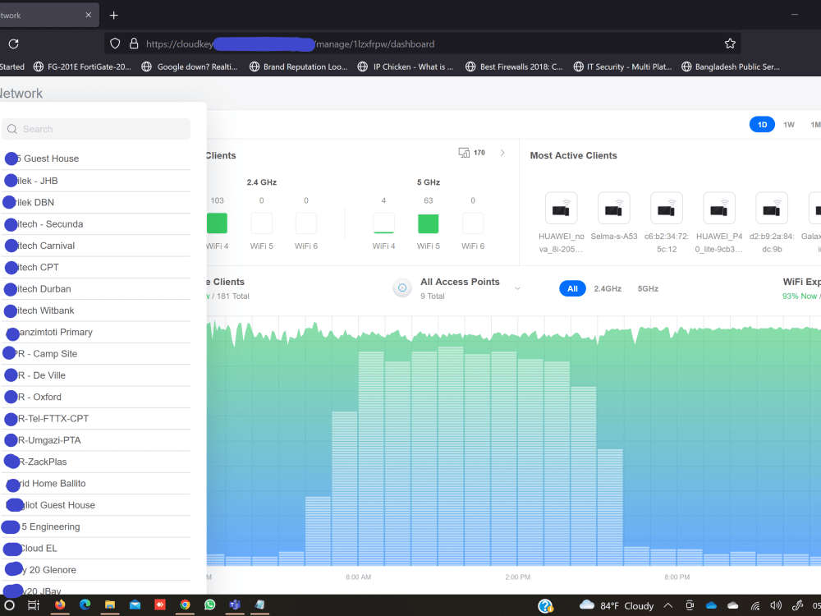Open the Google down? bookmark
This screenshot has height=616, width=821.
(x=190, y=67)
